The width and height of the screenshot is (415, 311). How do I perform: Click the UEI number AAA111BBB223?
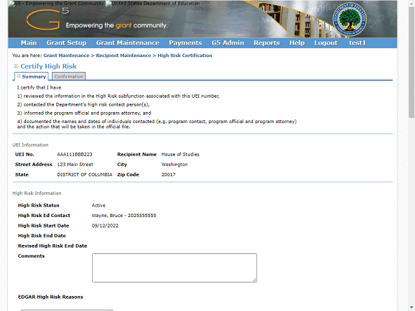click(75, 154)
